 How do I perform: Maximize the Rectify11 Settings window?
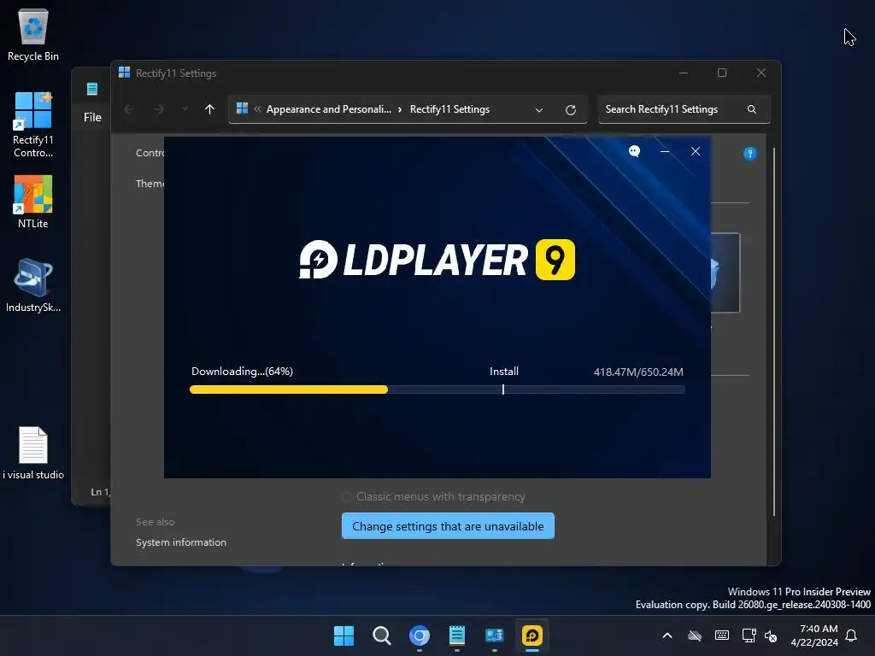tap(721, 73)
